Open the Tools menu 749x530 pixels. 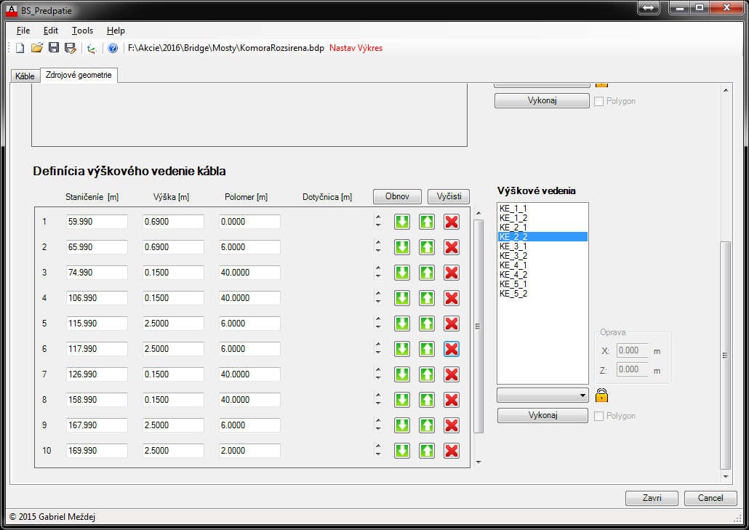82,31
